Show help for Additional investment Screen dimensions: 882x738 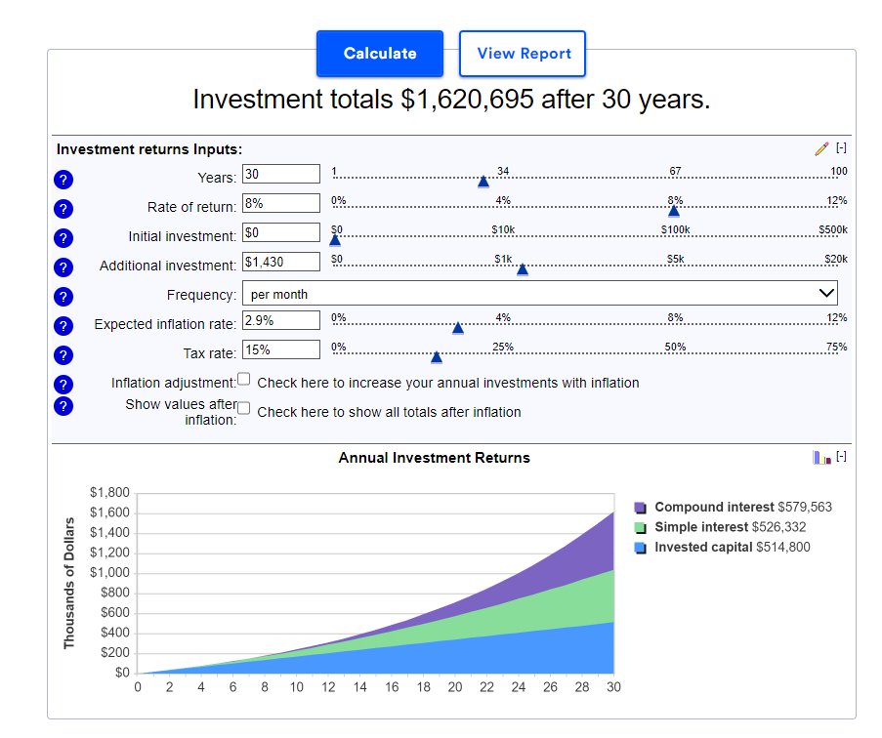63,267
